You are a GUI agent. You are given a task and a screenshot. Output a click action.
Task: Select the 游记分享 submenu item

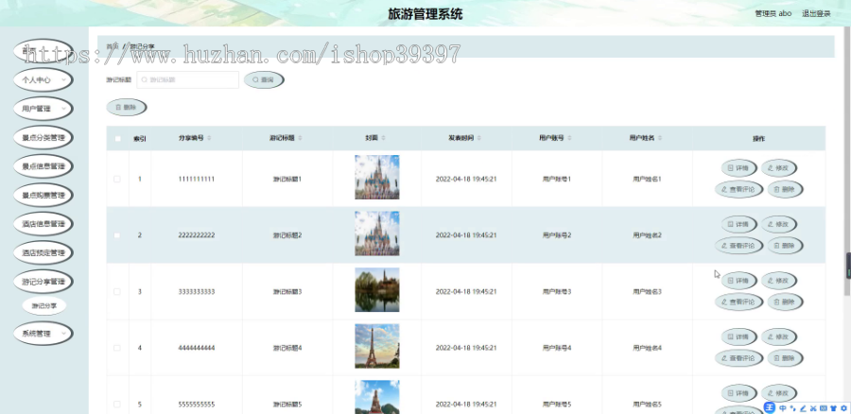[43, 306]
